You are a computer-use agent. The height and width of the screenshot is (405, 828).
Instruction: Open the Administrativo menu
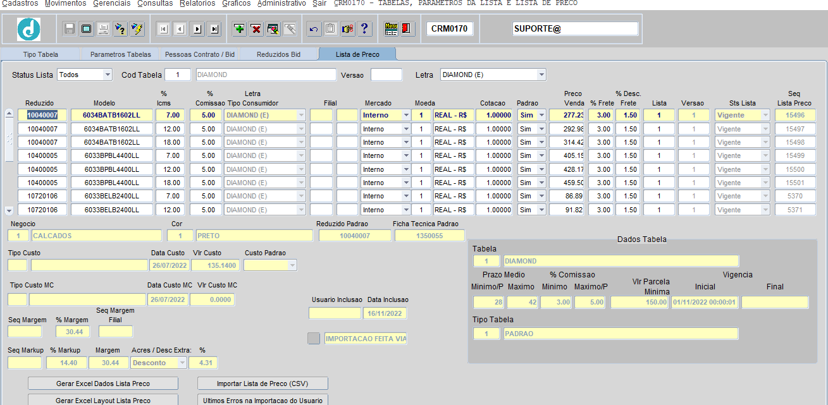281,3
